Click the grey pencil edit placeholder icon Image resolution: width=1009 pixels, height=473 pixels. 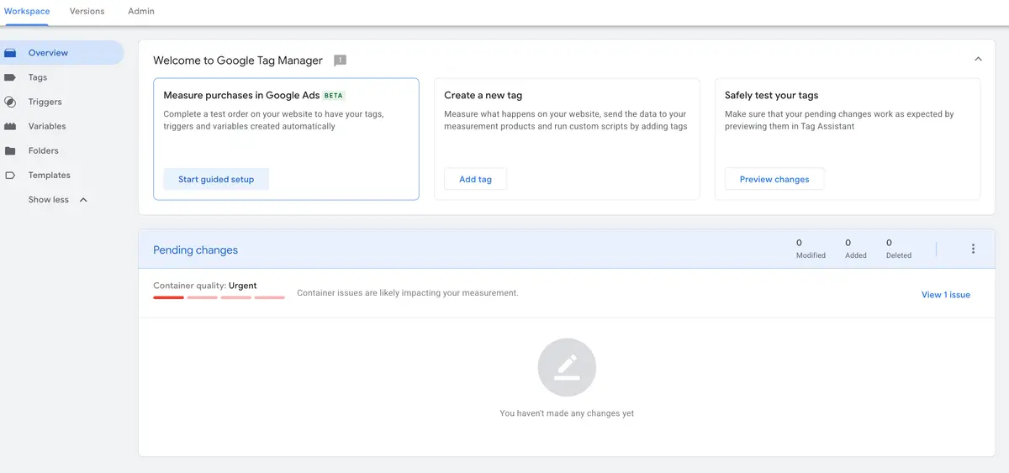[567, 367]
